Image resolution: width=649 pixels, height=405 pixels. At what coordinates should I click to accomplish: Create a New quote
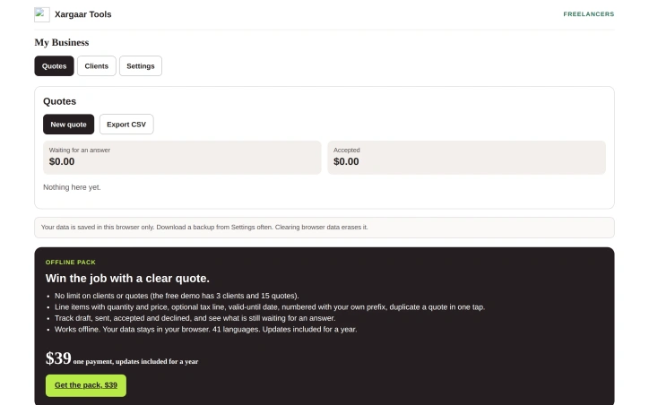point(68,125)
